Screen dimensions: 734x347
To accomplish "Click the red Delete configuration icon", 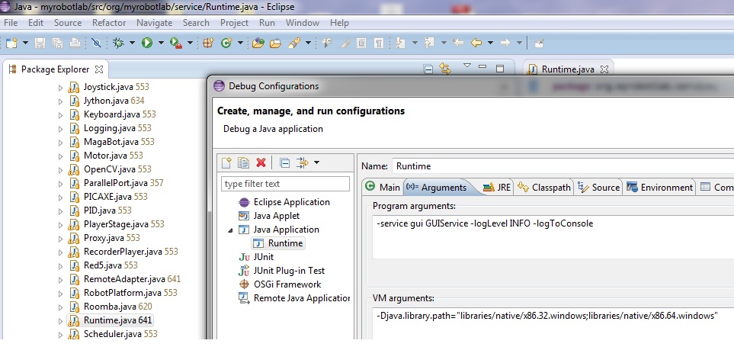I will [261, 162].
